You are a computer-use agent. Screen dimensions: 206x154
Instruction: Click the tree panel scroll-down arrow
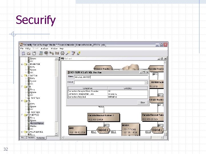coord(56,133)
